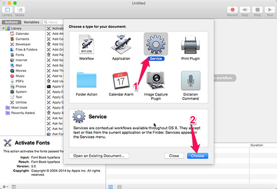Select the Music library category
This screenshot has width=277, height=189.
tap(20, 76)
